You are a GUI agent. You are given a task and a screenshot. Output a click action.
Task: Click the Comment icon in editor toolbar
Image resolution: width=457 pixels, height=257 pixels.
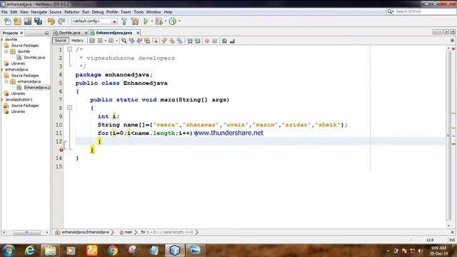pyautogui.click(x=224, y=41)
